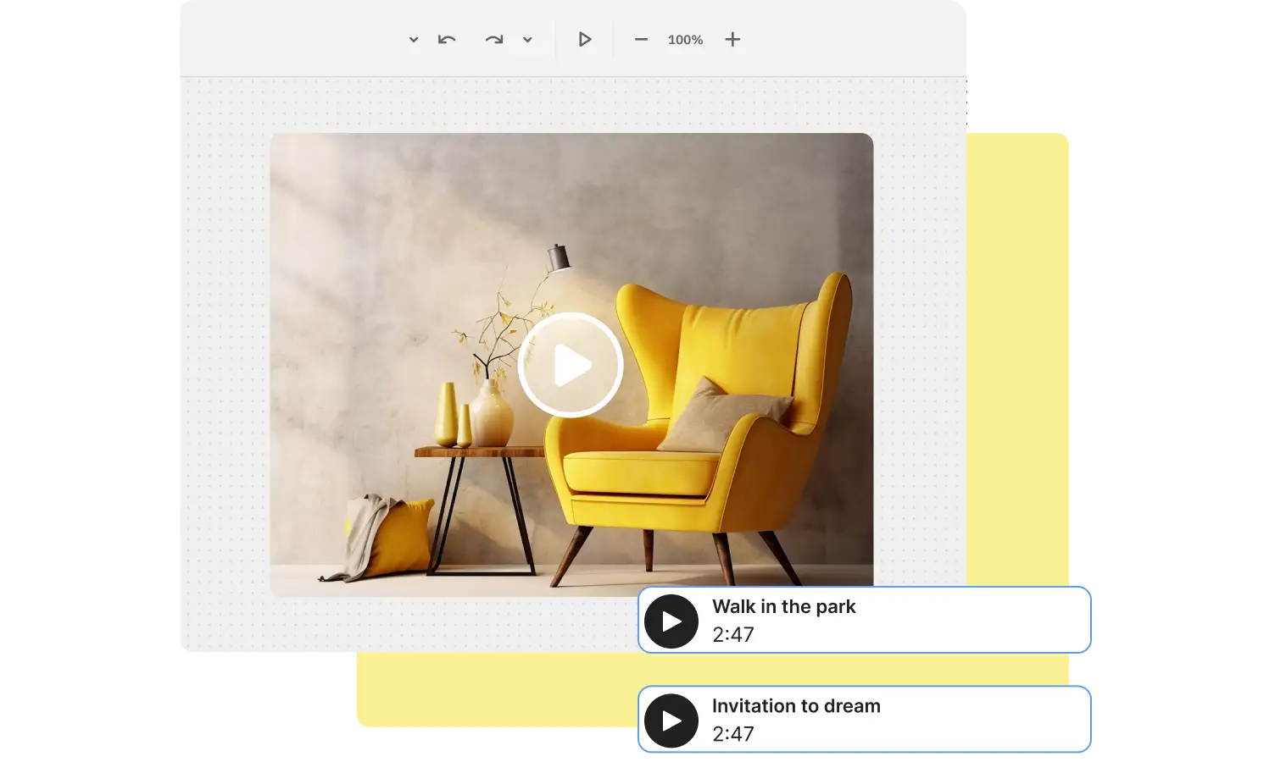Undo the last action
The image size is (1275, 762).
click(446, 39)
